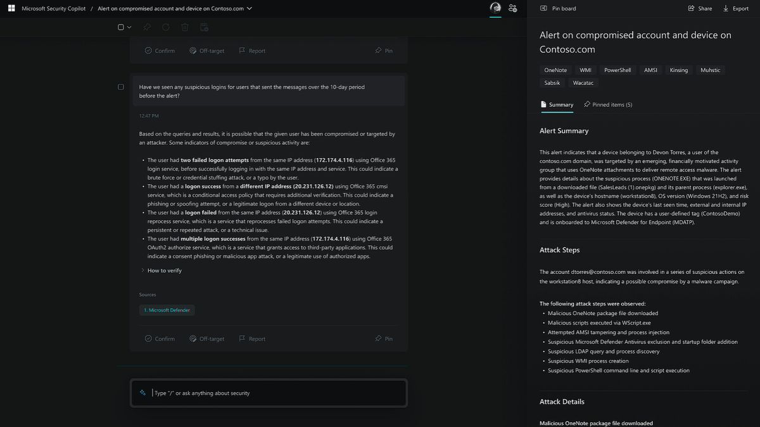The width and height of the screenshot is (760, 427).
Task: Select the checkbox beside the suspicious logins prompt
Action: [x=121, y=87]
